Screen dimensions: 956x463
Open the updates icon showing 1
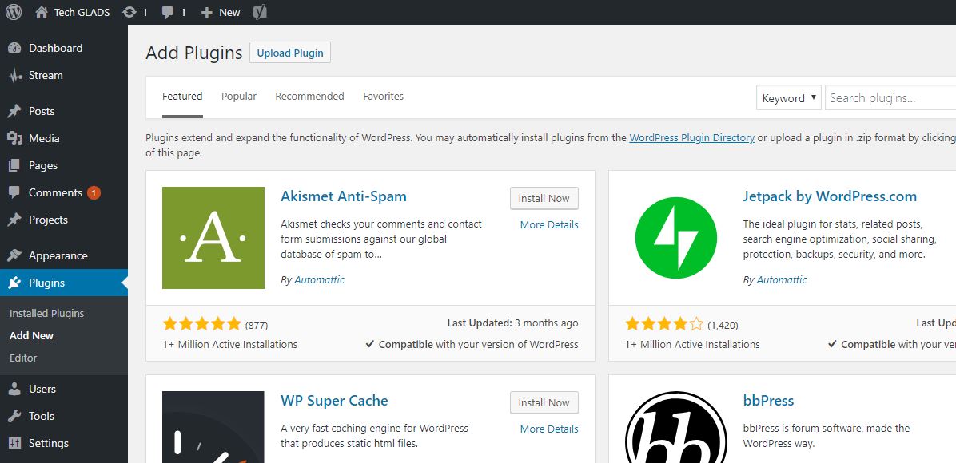129,12
